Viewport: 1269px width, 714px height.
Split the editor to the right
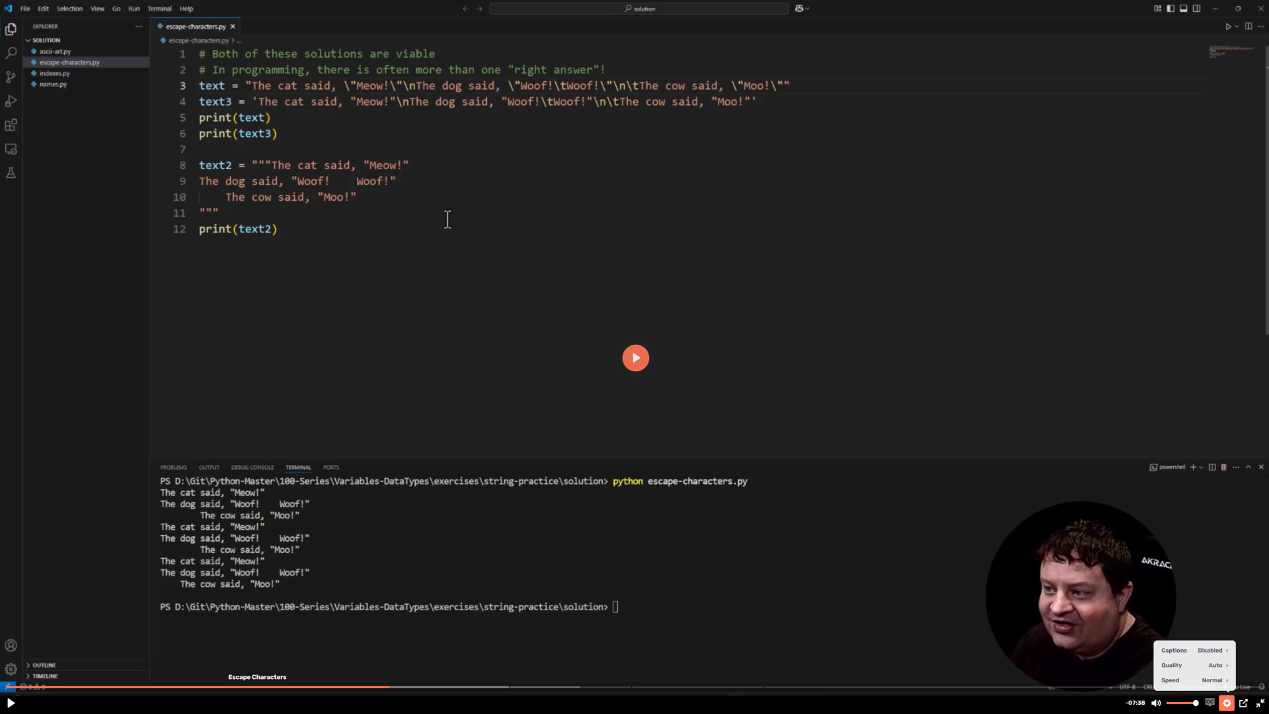[x=1249, y=26]
